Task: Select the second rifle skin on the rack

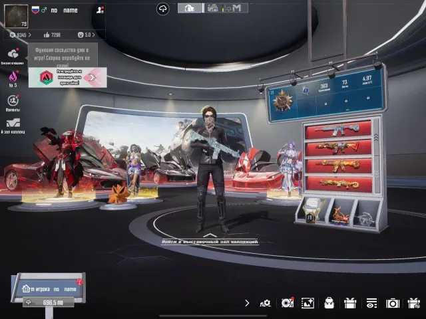Action: click(338, 148)
